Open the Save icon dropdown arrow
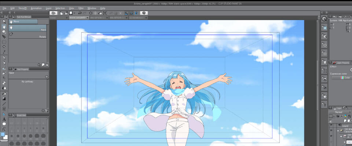 (x=74, y=13)
